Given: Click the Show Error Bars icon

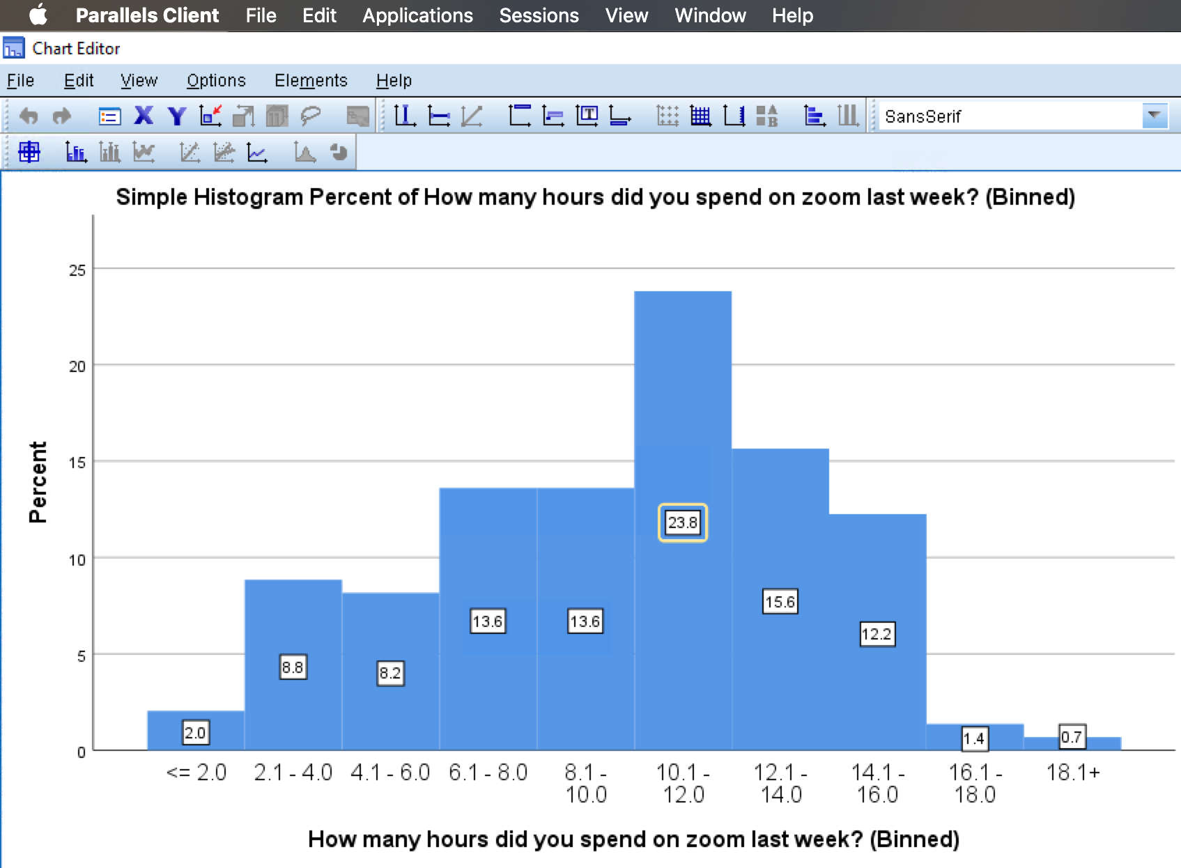Looking at the screenshot, I should tap(109, 151).
